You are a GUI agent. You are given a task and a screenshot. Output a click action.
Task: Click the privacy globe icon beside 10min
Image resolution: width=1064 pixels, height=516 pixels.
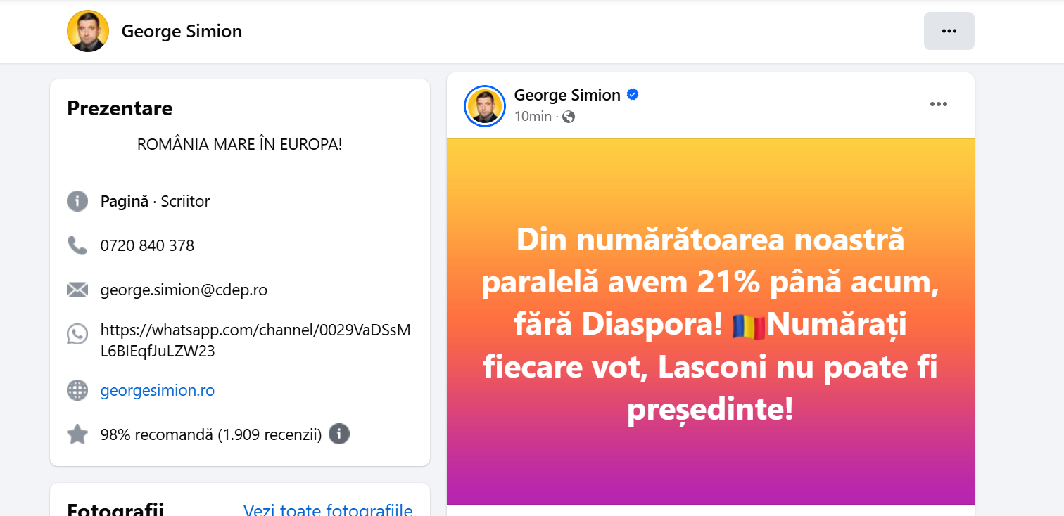pyautogui.click(x=568, y=117)
